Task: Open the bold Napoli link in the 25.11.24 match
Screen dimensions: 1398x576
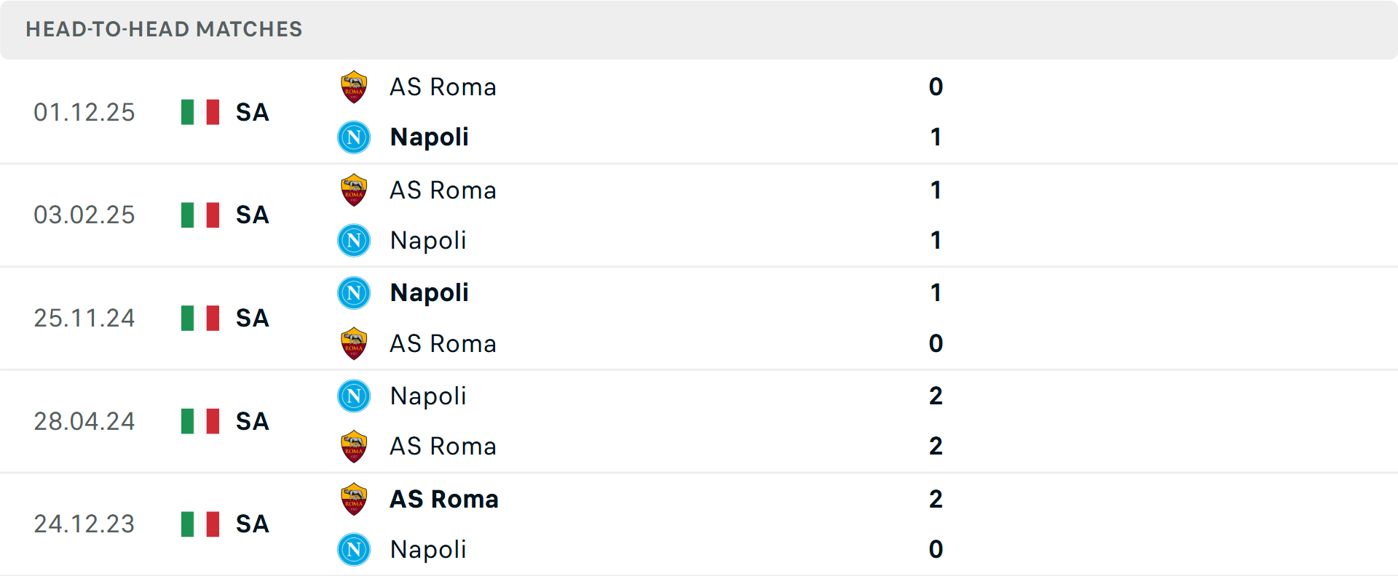Action: coord(428,292)
